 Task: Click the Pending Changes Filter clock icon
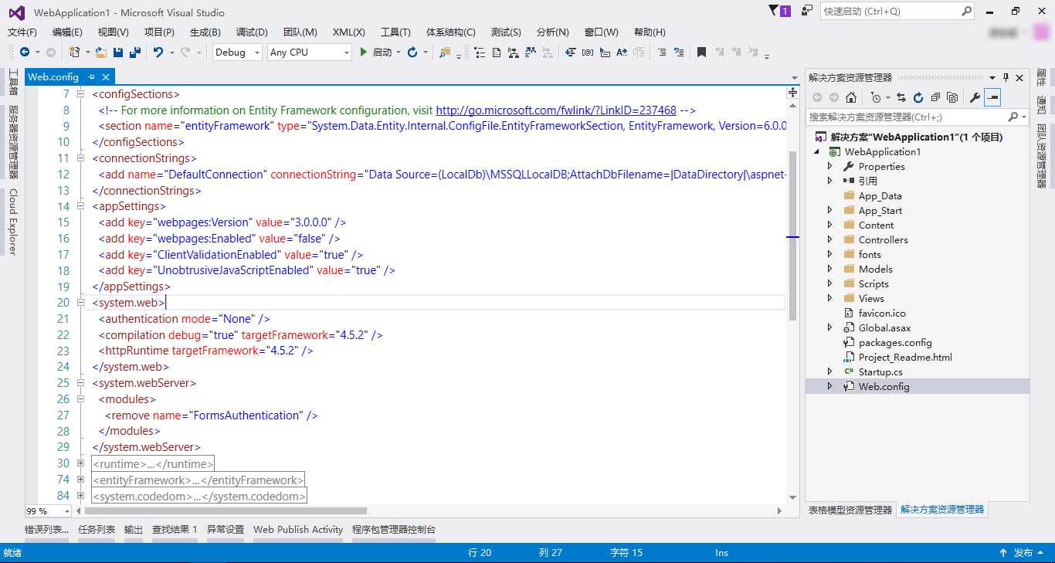pyautogui.click(x=875, y=97)
